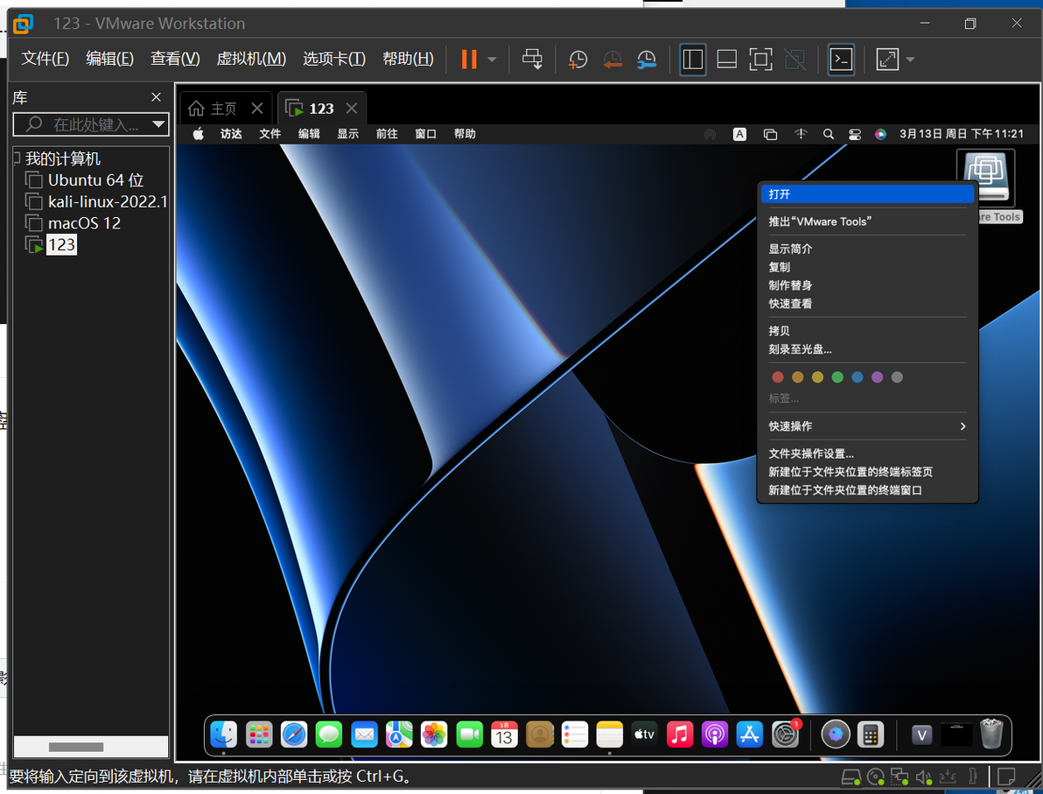This screenshot has width=1043, height=794.
Task: Open the snapshot manager wrench icon
Action: point(646,60)
